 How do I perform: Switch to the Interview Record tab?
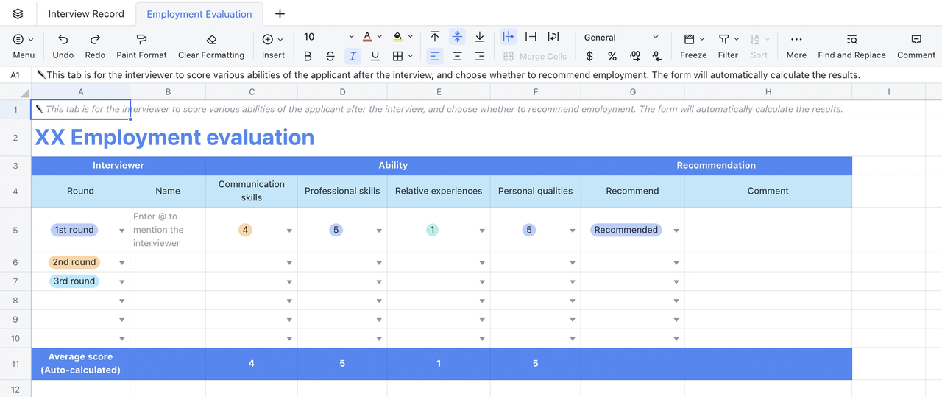click(86, 14)
